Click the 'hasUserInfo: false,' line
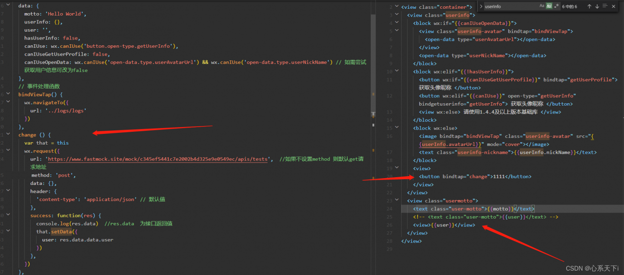The image size is (624, 275). (x=52, y=38)
